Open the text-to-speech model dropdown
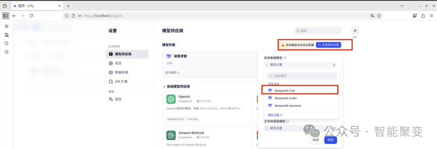This screenshot has height=149, width=437. coord(300,128)
